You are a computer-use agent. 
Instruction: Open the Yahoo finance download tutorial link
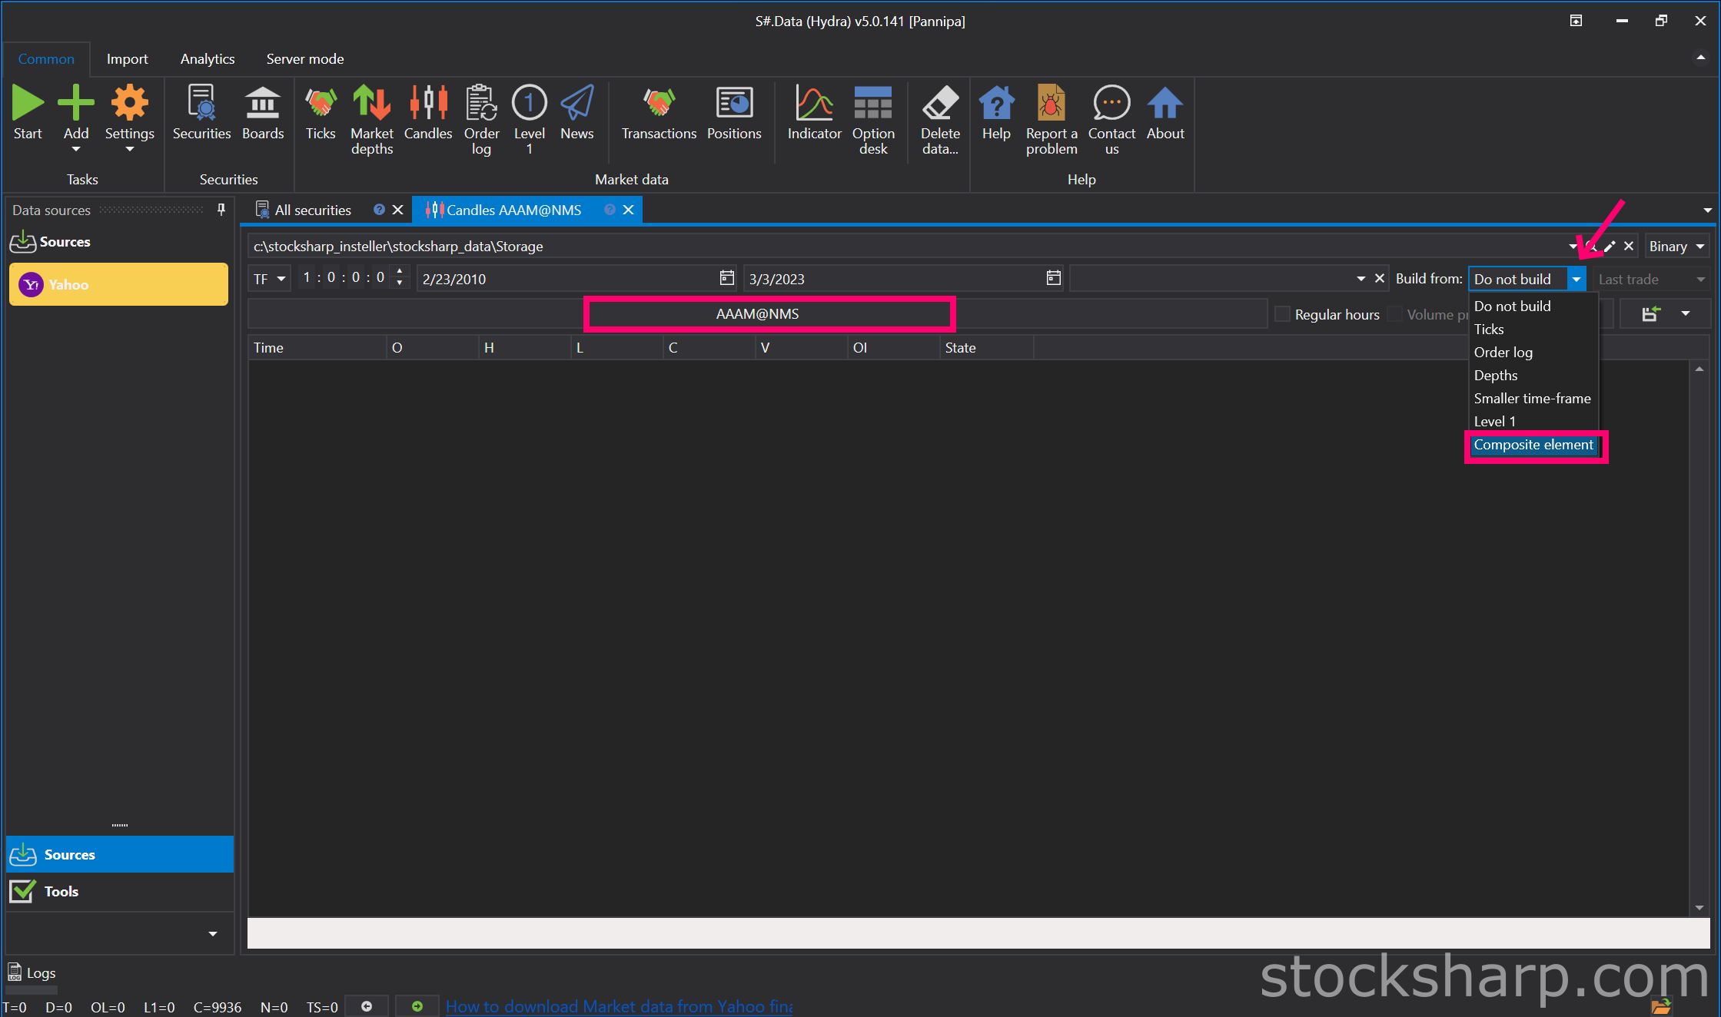click(619, 1006)
